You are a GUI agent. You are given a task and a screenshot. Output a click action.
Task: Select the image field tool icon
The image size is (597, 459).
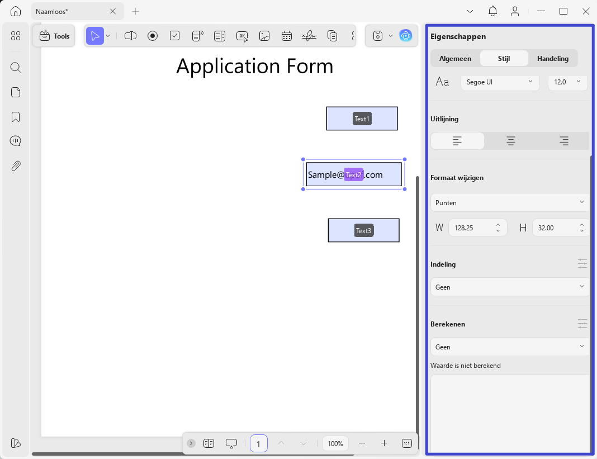pos(264,36)
